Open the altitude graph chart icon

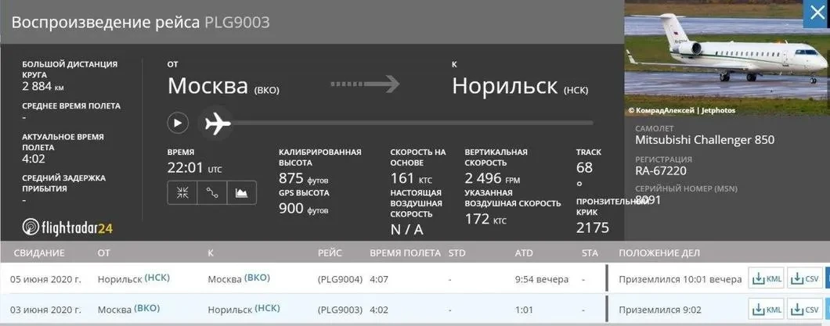(x=241, y=192)
